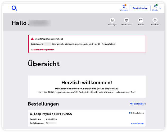Open the Mein O2 user icon
This screenshot has width=167, height=132.
pyautogui.click(x=155, y=7)
